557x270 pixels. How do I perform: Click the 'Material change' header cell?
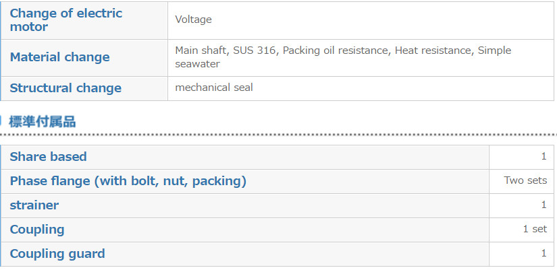(x=84, y=58)
